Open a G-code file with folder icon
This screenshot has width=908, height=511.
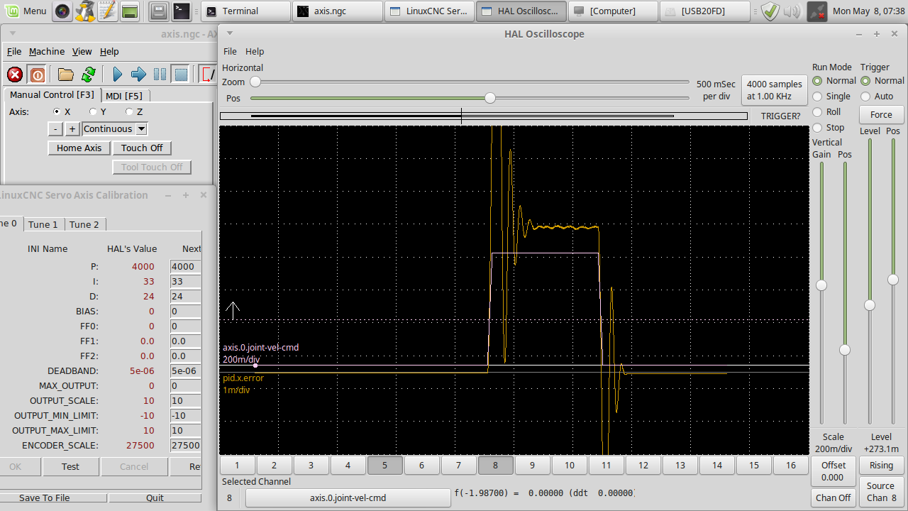[66, 75]
